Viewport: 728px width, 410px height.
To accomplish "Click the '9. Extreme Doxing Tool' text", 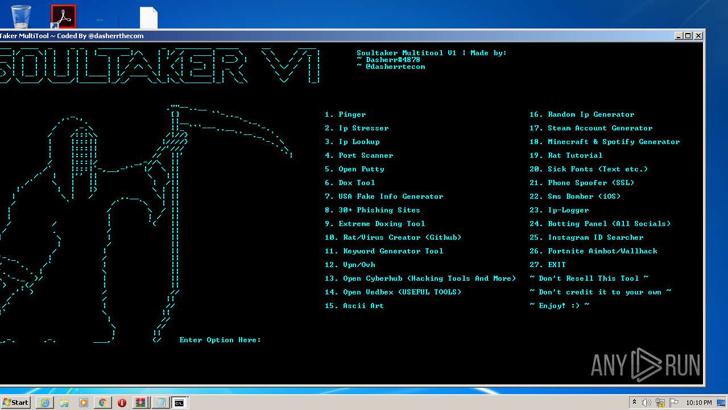I will pyautogui.click(x=375, y=224).
